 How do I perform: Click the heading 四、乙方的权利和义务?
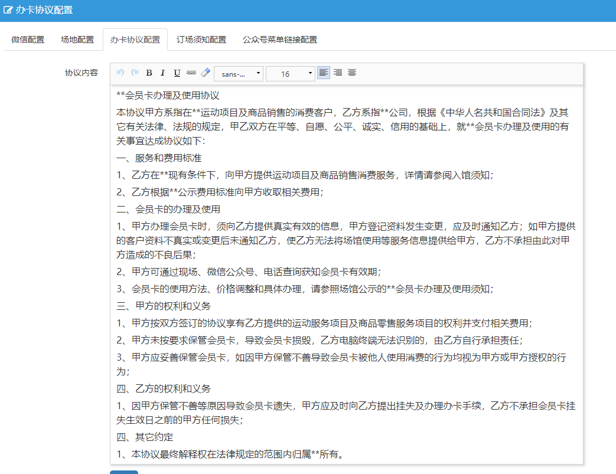pos(164,389)
